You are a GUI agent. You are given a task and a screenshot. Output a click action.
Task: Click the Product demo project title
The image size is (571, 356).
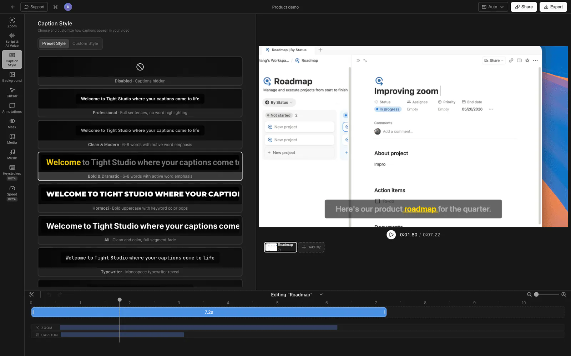[x=285, y=7]
